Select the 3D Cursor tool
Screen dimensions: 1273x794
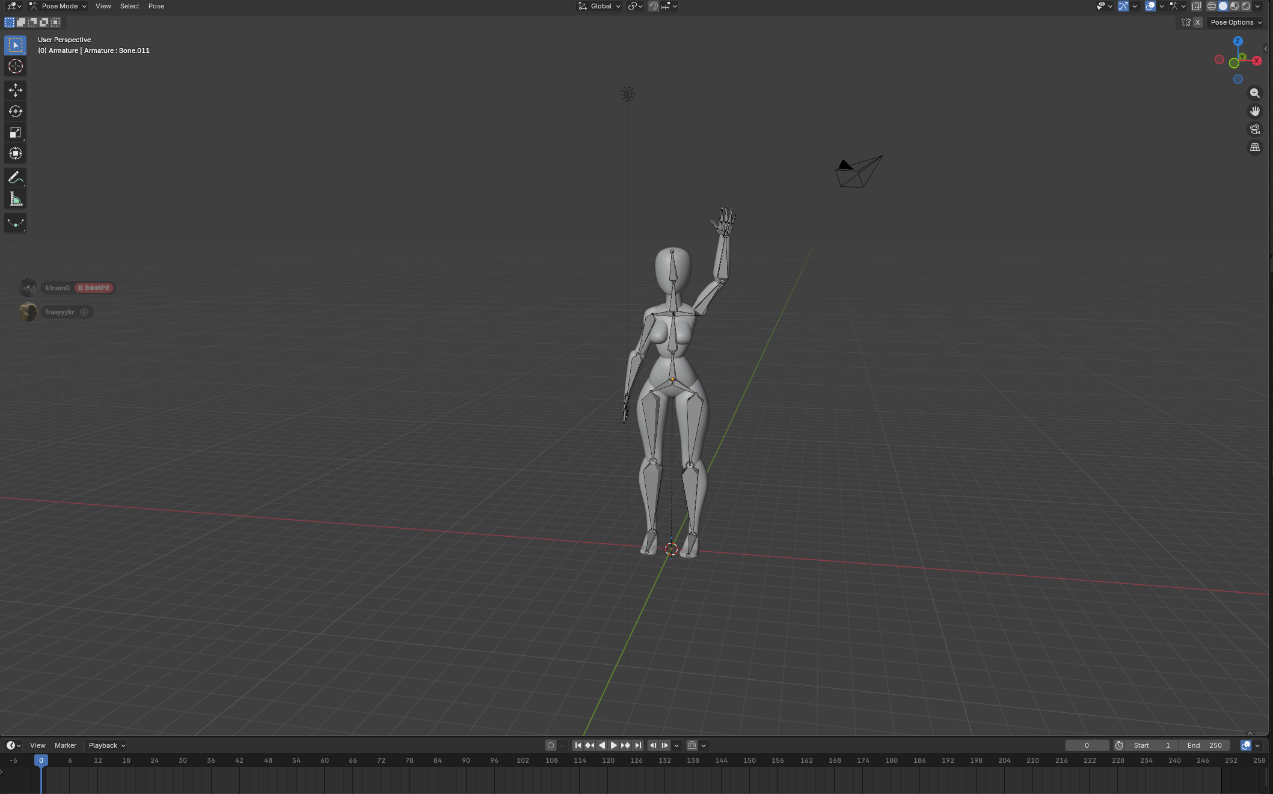click(x=16, y=66)
